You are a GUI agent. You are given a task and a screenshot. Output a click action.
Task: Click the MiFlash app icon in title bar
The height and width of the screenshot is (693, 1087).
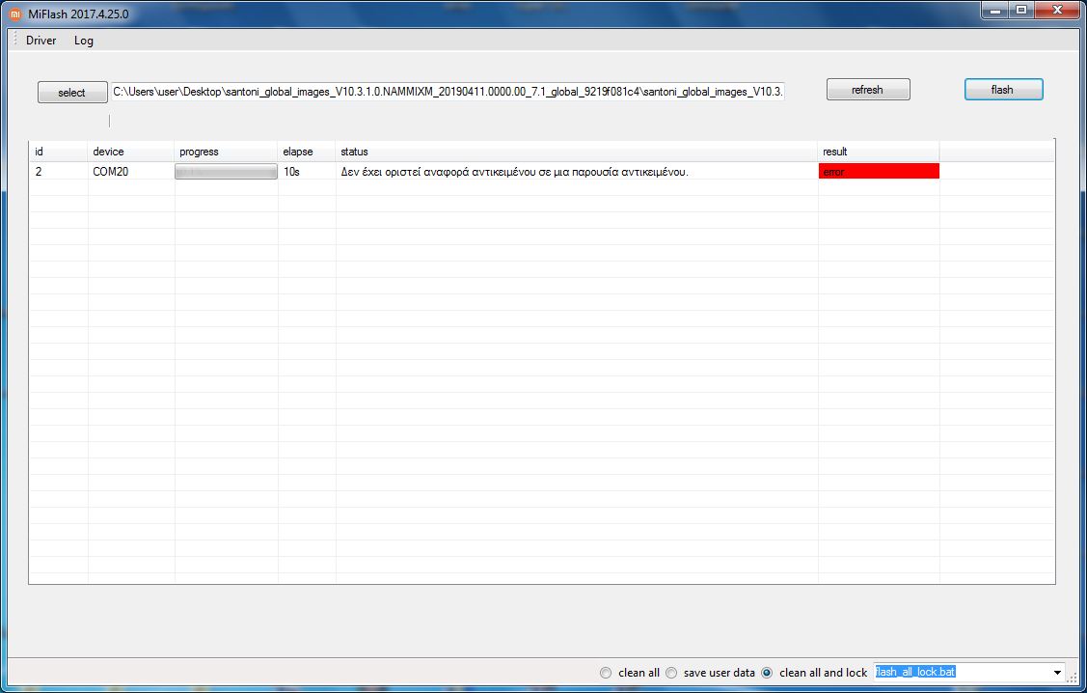tap(14, 14)
